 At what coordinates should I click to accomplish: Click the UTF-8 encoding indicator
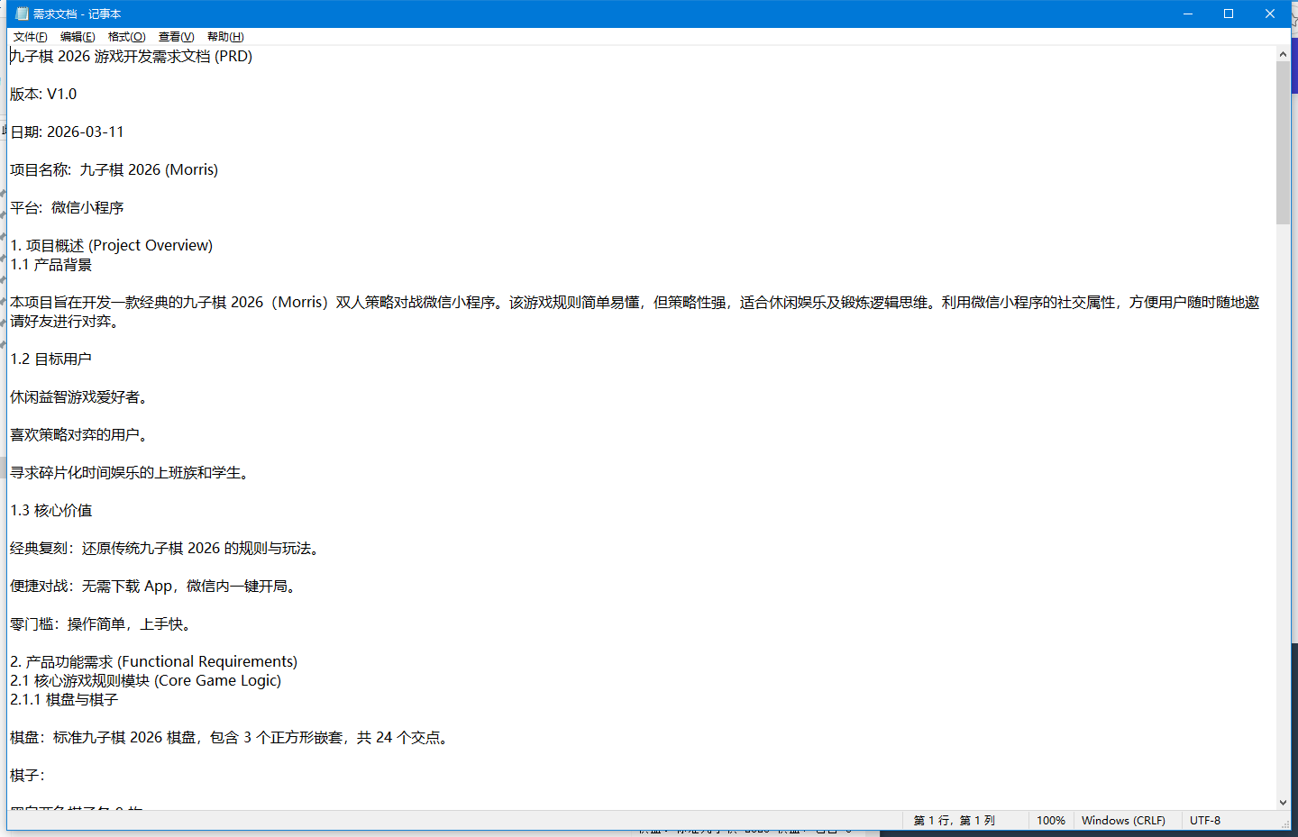coord(1205,820)
